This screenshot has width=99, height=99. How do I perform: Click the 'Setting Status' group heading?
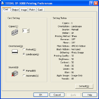point(60,18)
